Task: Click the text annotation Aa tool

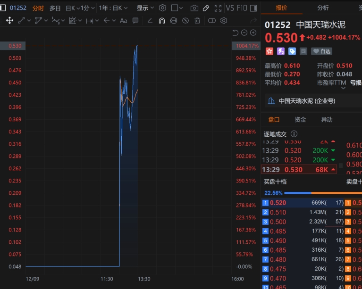Action: pos(124,21)
